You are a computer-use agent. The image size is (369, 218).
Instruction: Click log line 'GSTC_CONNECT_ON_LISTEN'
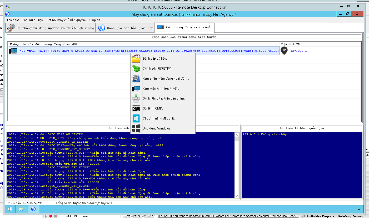coord(47,142)
